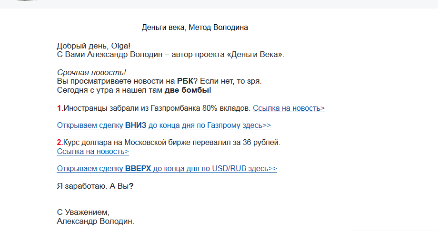Click the sentence about foreigners withdrawing deposits
This screenshot has width=438, height=231.
pyautogui.click(x=157, y=108)
